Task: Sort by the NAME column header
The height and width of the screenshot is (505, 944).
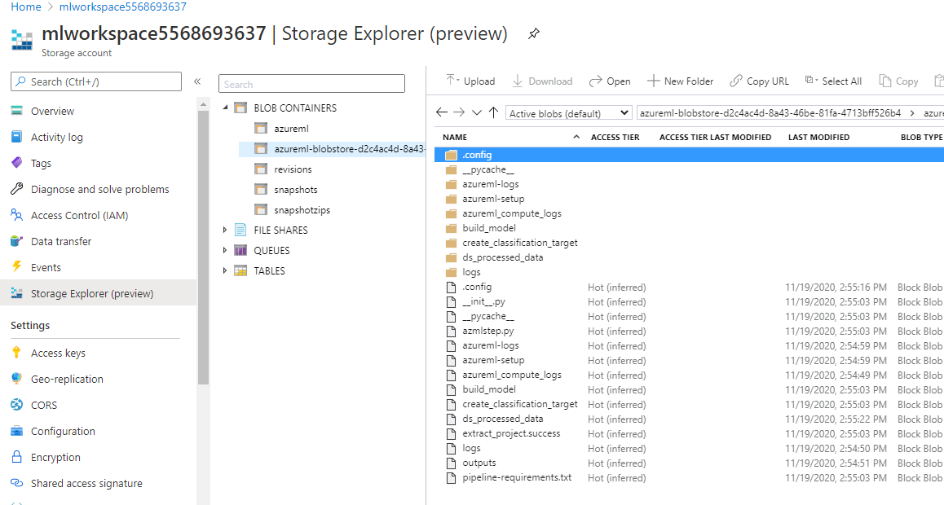Action: [x=455, y=137]
